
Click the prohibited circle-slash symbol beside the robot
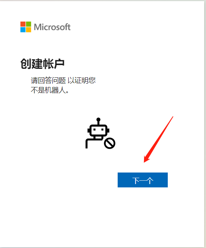tap(109, 143)
